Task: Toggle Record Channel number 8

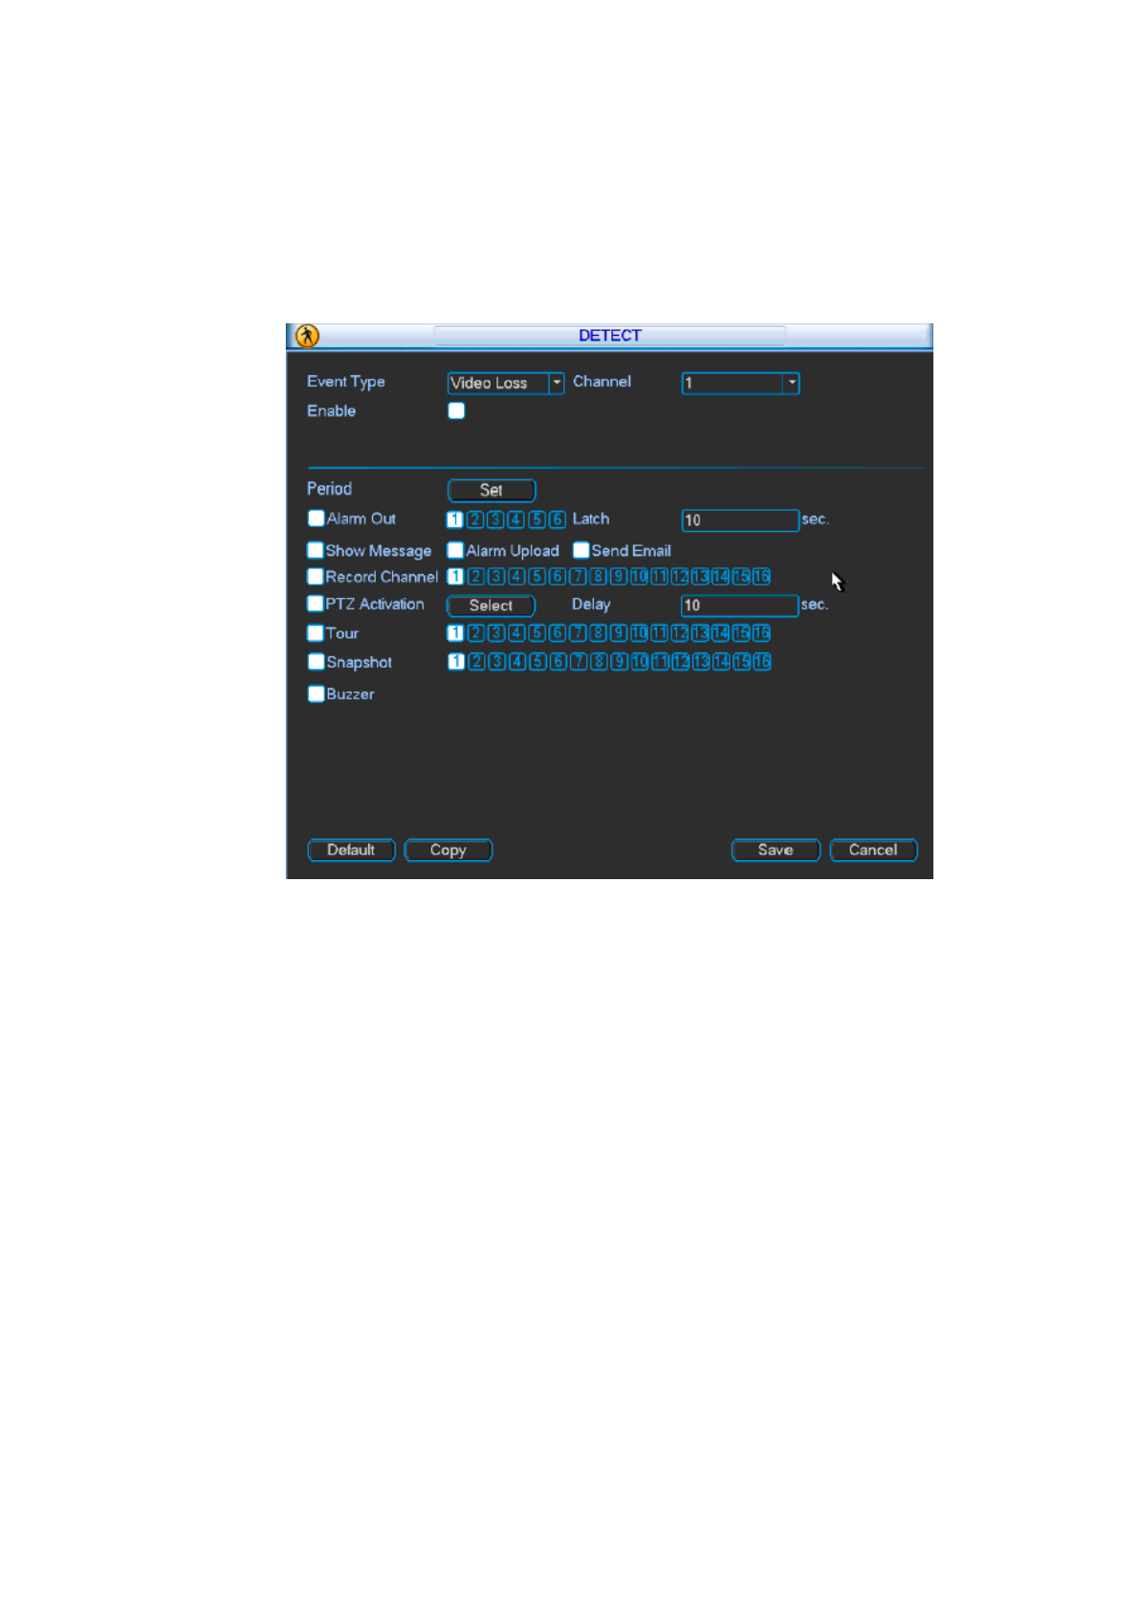Action: tap(598, 576)
